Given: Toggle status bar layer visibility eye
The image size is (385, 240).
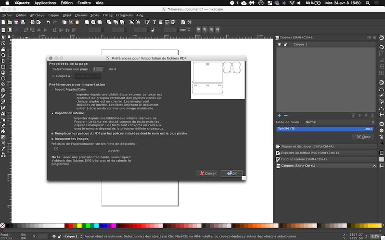Looking at the screenshot, I should [54, 237].
